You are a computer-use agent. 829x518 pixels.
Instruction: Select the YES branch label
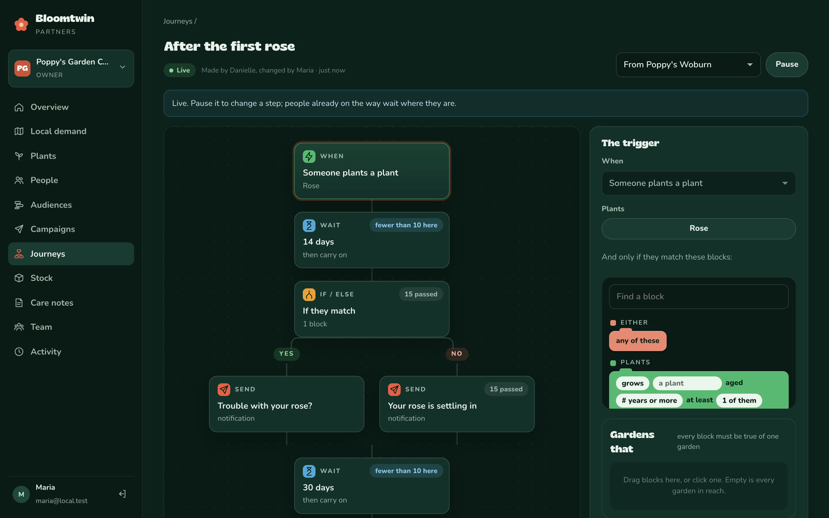pos(287,354)
